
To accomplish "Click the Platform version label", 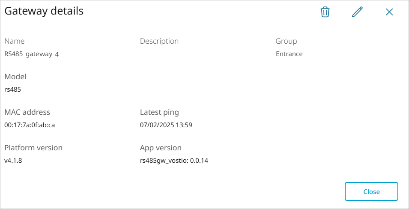I will click(33, 148).
